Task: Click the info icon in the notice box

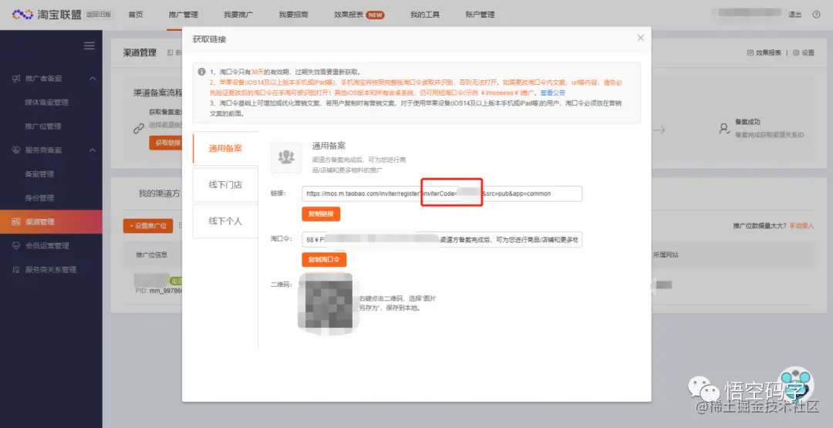Action: click(202, 72)
